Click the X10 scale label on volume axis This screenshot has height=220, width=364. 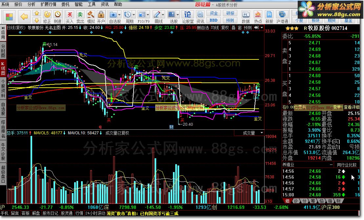pos(268,201)
